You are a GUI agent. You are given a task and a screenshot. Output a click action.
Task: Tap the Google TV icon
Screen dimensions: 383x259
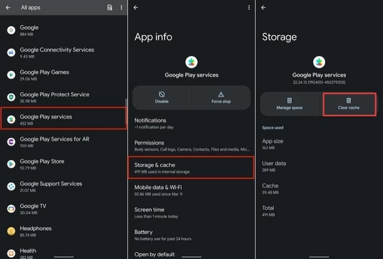click(x=11, y=209)
